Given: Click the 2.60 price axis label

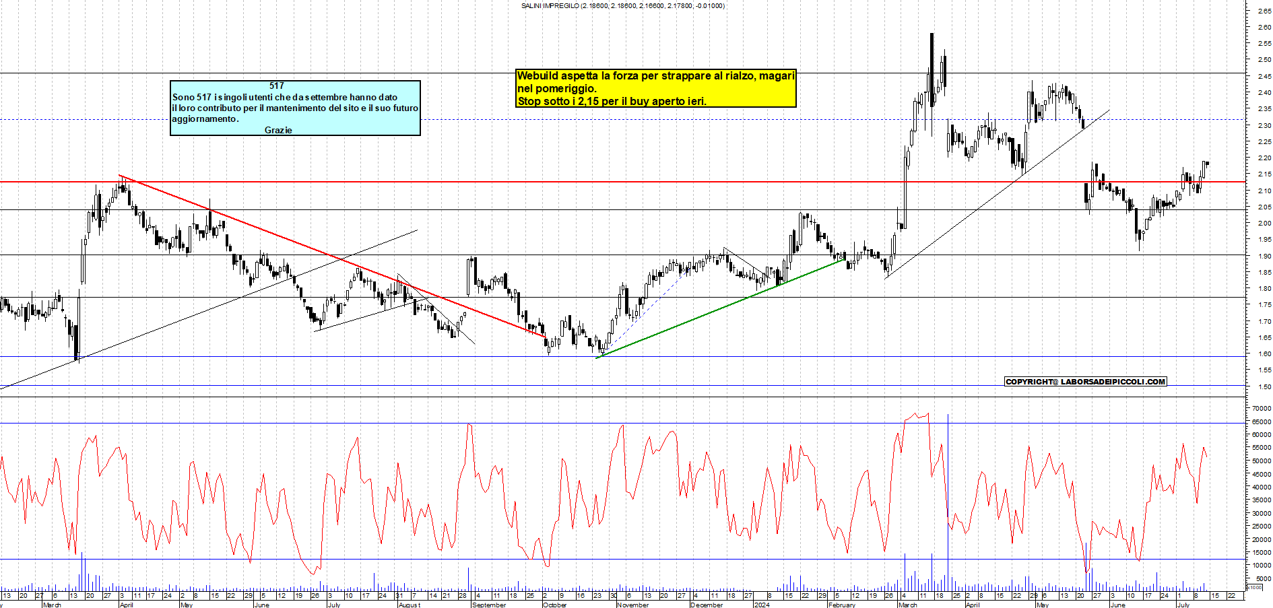Looking at the screenshot, I should coord(1264,28).
